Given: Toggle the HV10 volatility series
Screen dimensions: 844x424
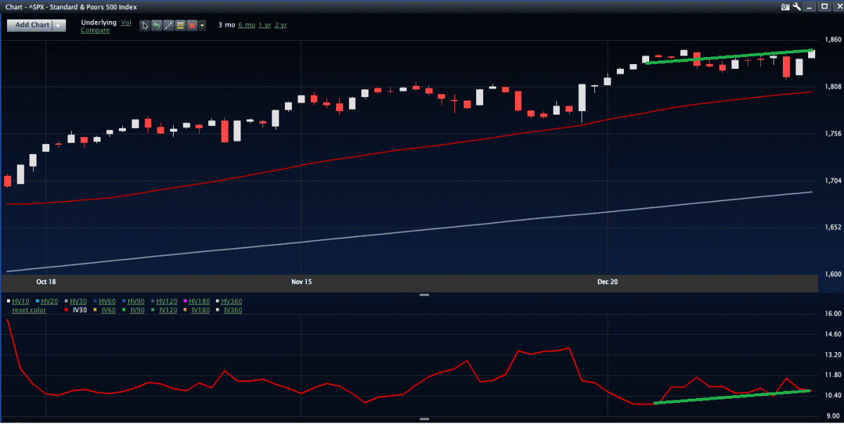Looking at the screenshot, I should (x=21, y=301).
